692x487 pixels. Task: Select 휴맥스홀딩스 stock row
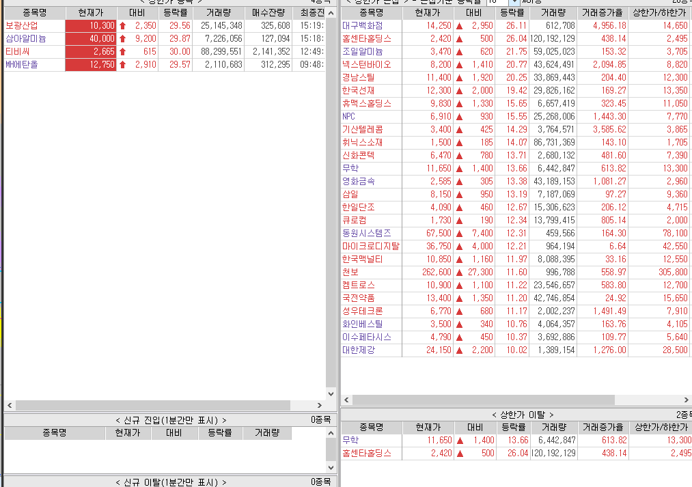click(367, 104)
